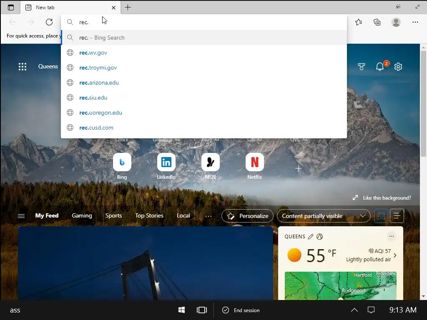Open page settings gear icon
The image size is (427, 320).
pyautogui.click(x=398, y=66)
